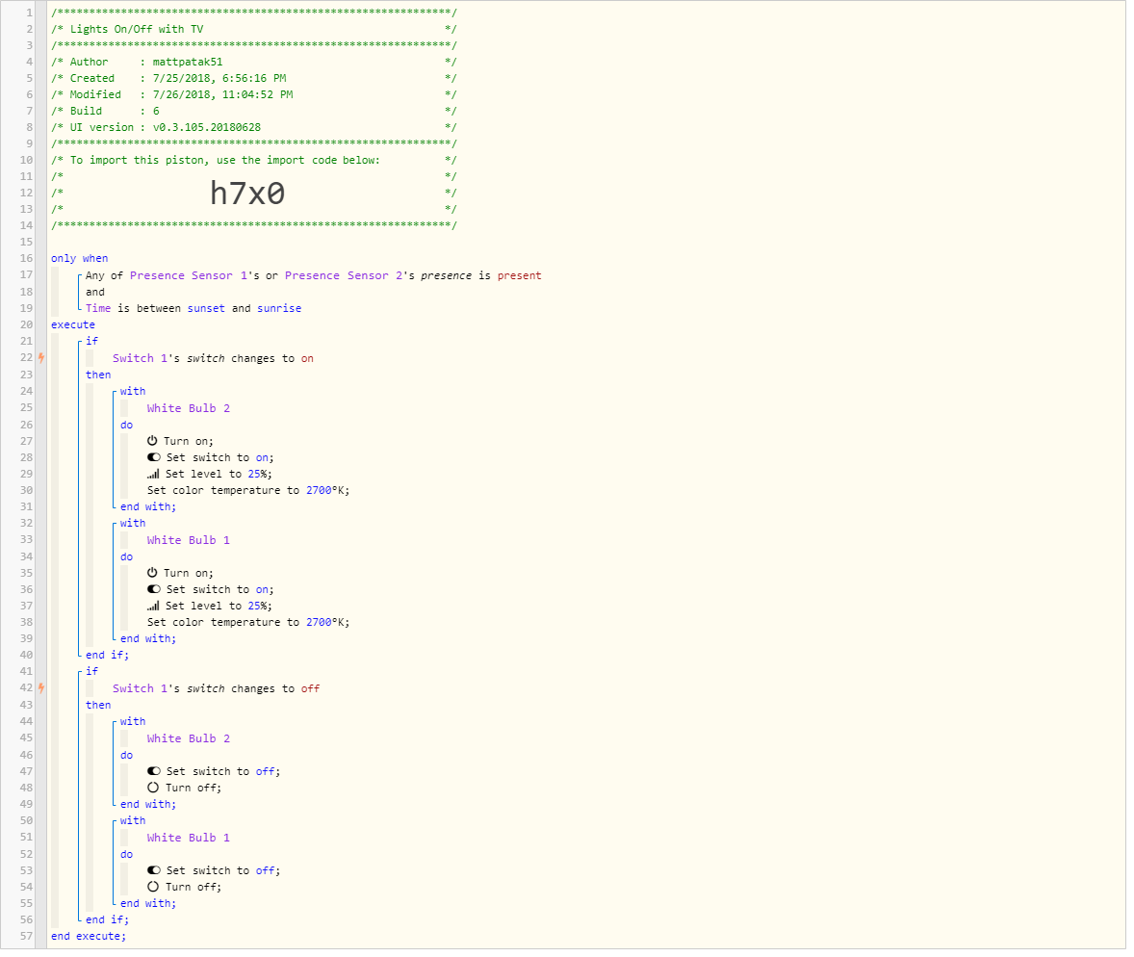Click 'end if;' on line 40

tap(107, 656)
